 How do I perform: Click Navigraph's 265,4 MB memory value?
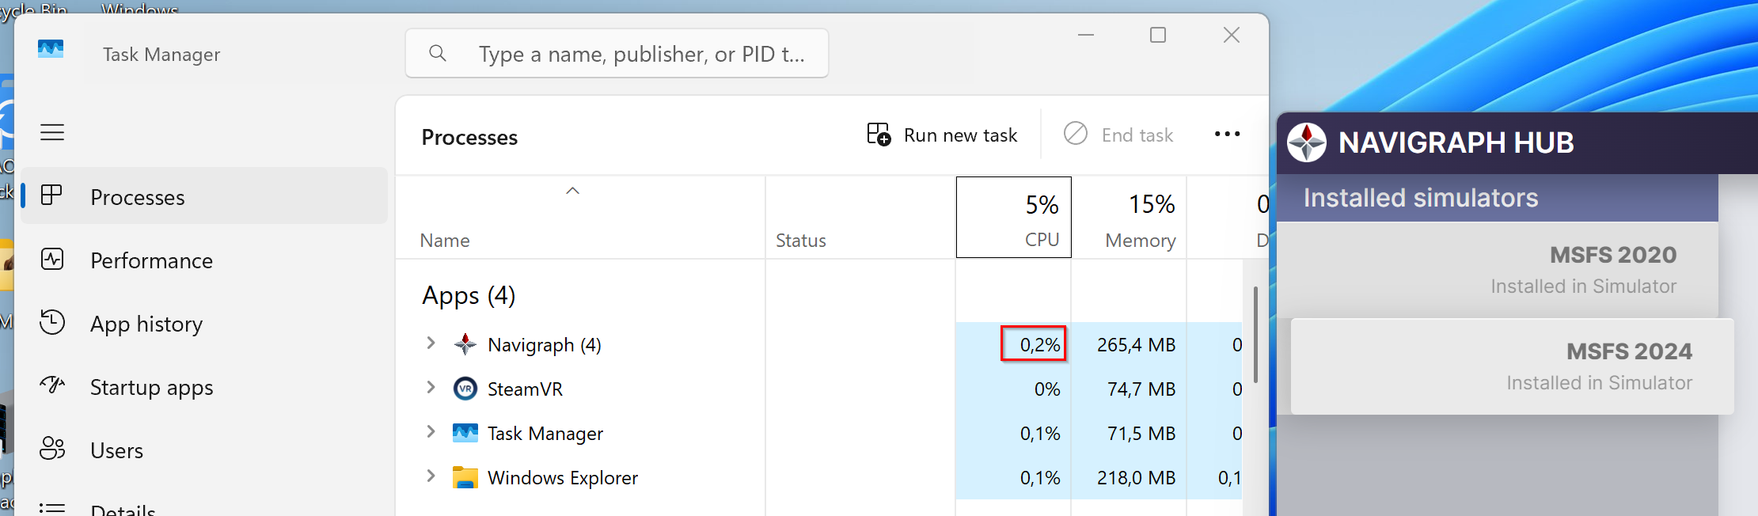pyautogui.click(x=1136, y=344)
